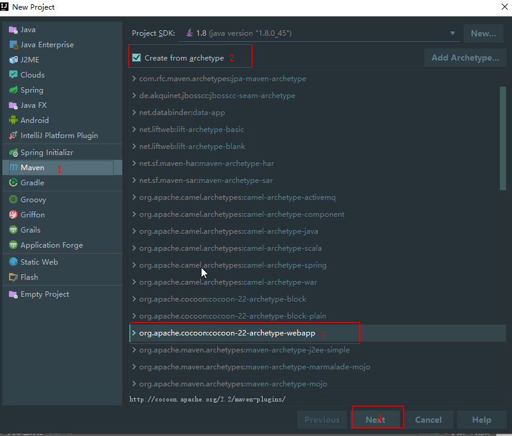Screen dimensions: 512x436
Task: Select maven-archetype-j2ee-simple archetype
Action: pyautogui.click(x=317, y=350)
